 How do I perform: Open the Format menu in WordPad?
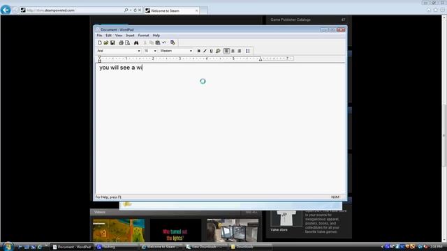coord(143,36)
